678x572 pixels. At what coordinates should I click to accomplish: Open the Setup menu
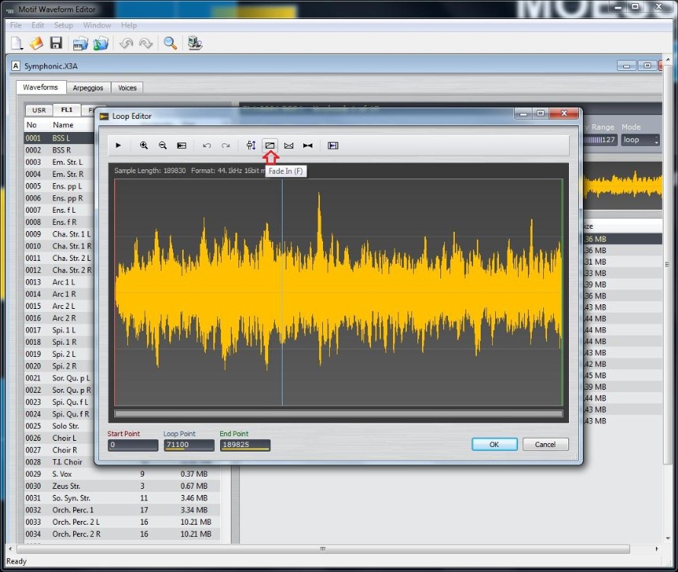[x=63, y=25]
